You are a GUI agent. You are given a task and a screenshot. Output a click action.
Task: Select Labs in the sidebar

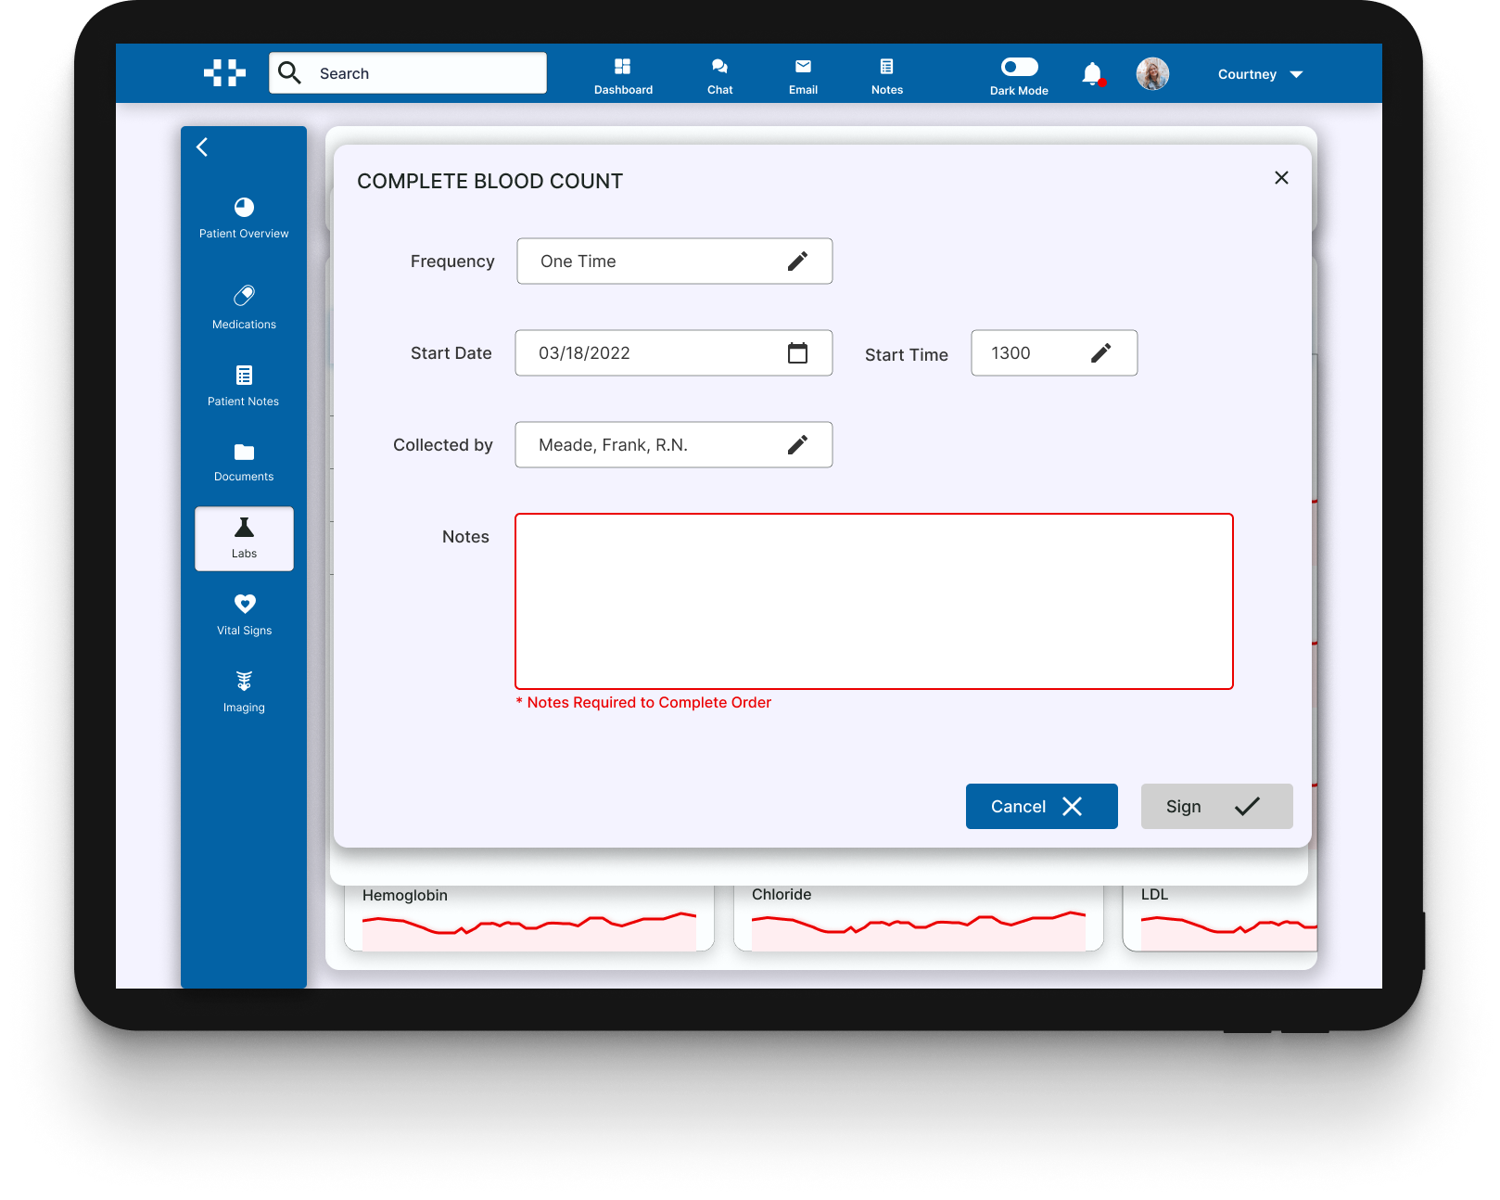[244, 538]
